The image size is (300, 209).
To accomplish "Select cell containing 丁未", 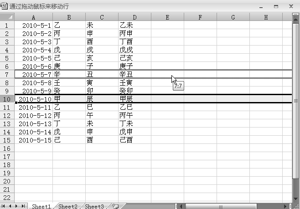I will click(x=134, y=123).
